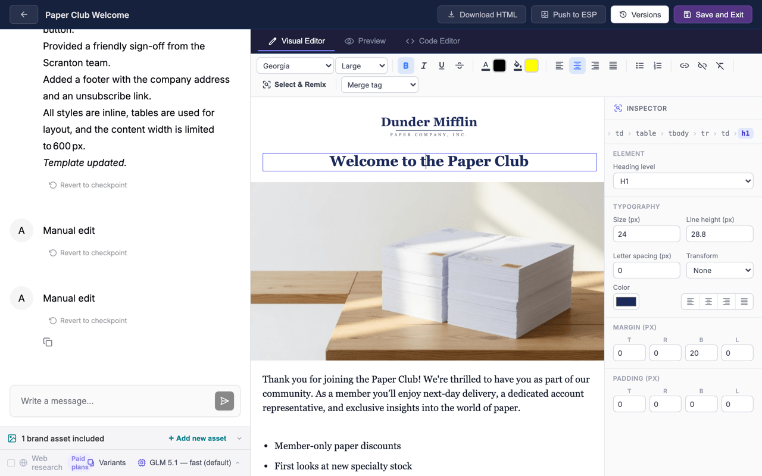Open the Large font size dropdown
Viewport: 762px width, 476px height.
pyautogui.click(x=361, y=65)
